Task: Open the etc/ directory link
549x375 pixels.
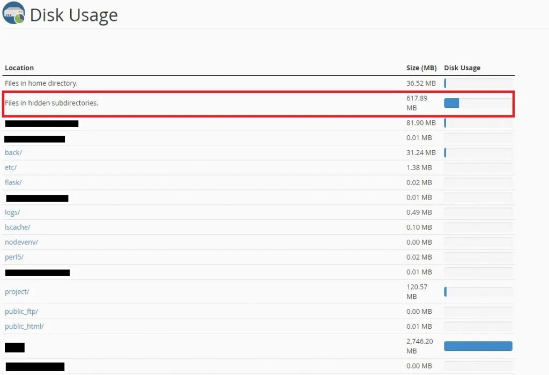Action: (11, 168)
